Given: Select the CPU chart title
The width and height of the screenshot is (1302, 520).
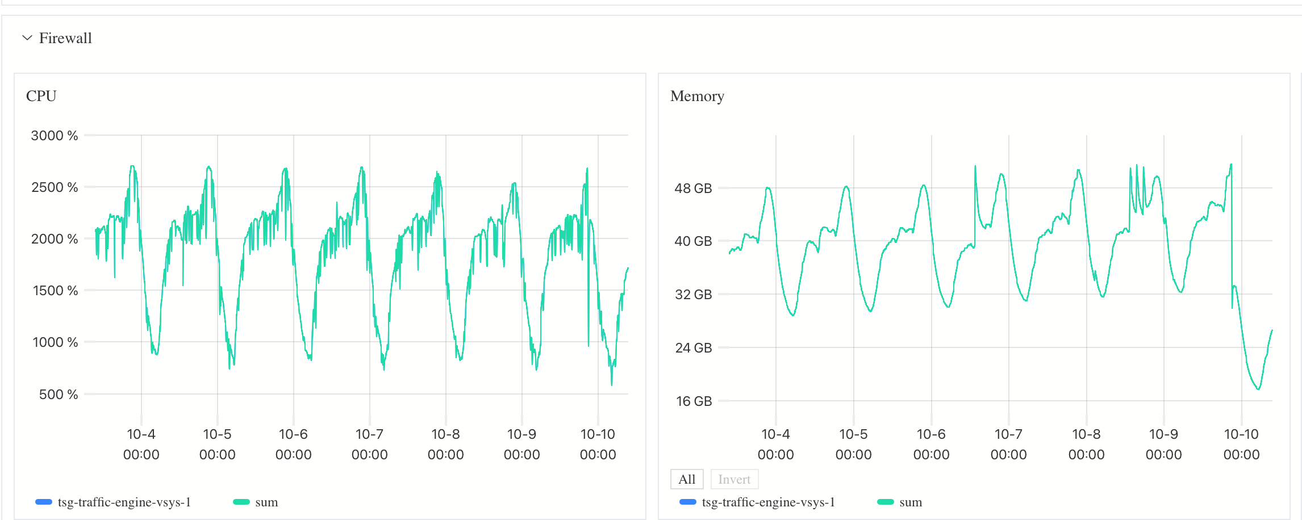Looking at the screenshot, I should [x=41, y=96].
